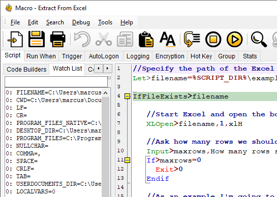Click line number 7 in gutter

118,123
